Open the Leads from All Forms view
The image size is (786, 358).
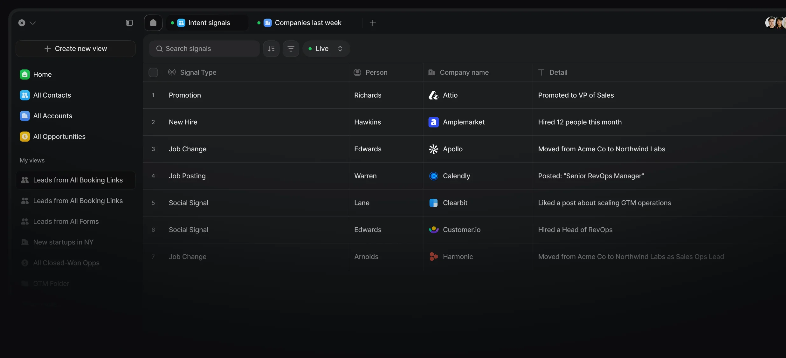click(x=76, y=222)
